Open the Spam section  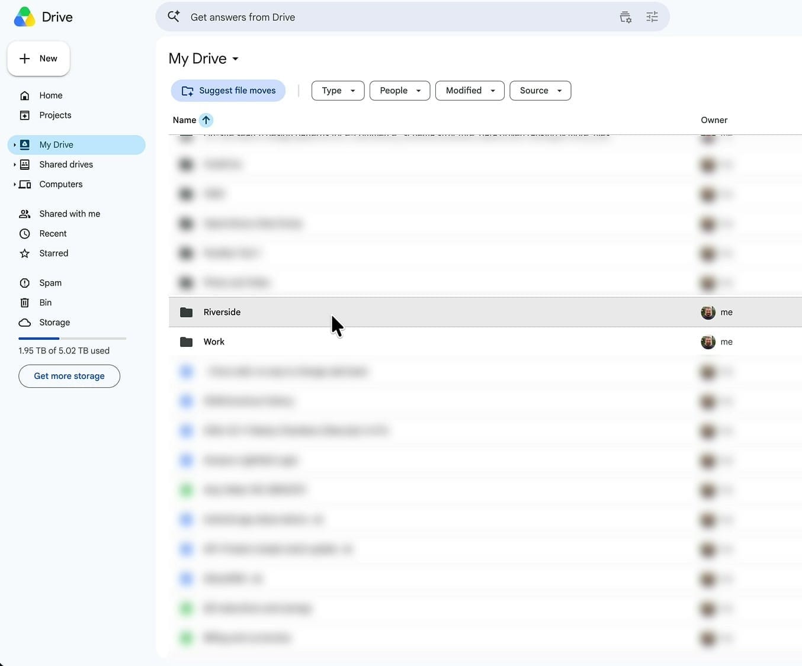[50, 283]
